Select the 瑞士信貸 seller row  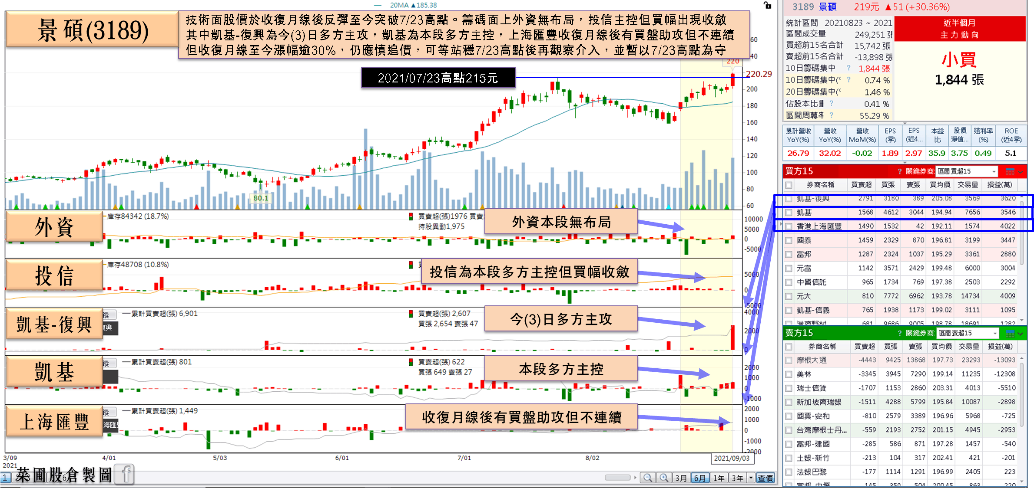point(901,388)
